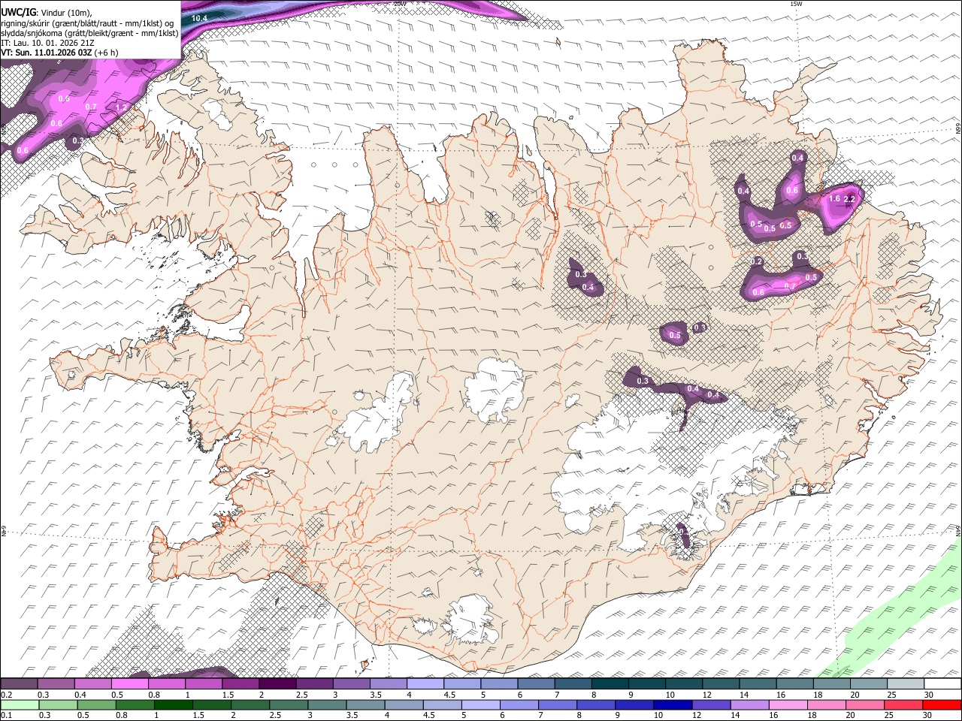Pick lower legend row swatch labeled 2.5
Image resolution: width=962 pixels, height=721 pixels.
289,704
